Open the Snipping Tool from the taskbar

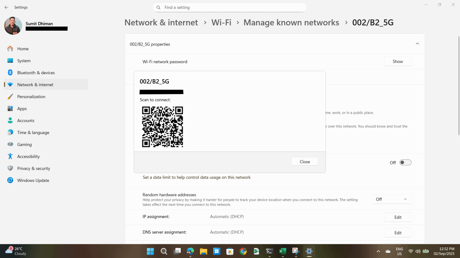click(296, 251)
